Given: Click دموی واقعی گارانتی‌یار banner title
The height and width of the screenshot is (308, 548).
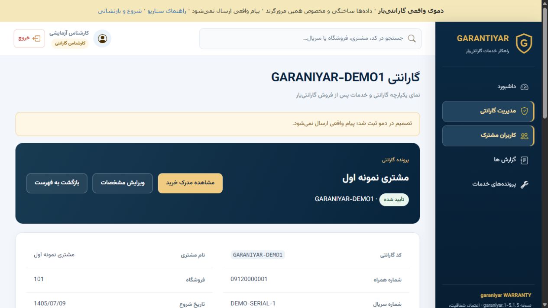Looking at the screenshot, I should 411,11.
